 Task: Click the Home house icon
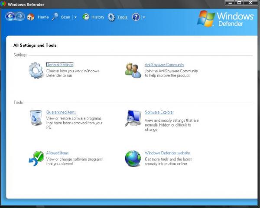point(31,17)
